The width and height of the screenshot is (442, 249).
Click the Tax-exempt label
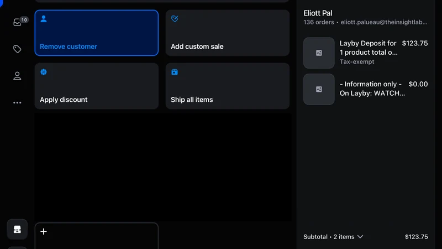click(x=357, y=61)
